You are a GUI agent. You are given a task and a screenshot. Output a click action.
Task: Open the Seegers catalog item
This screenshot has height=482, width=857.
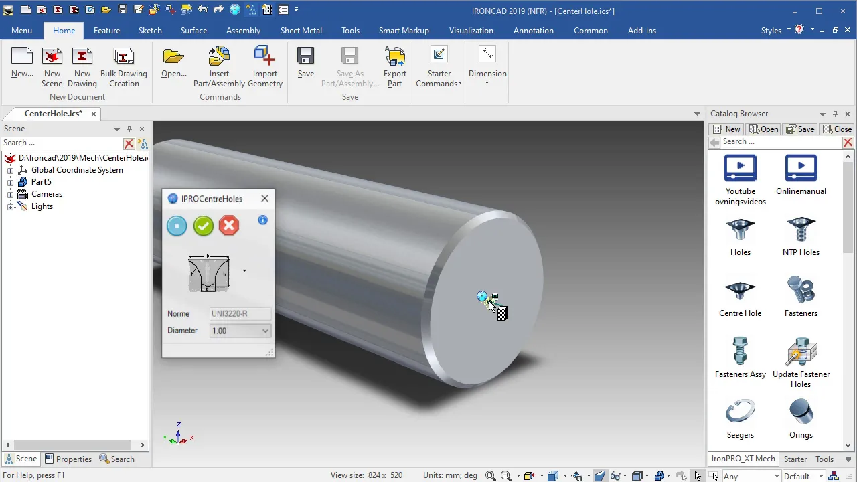pyautogui.click(x=741, y=419)
